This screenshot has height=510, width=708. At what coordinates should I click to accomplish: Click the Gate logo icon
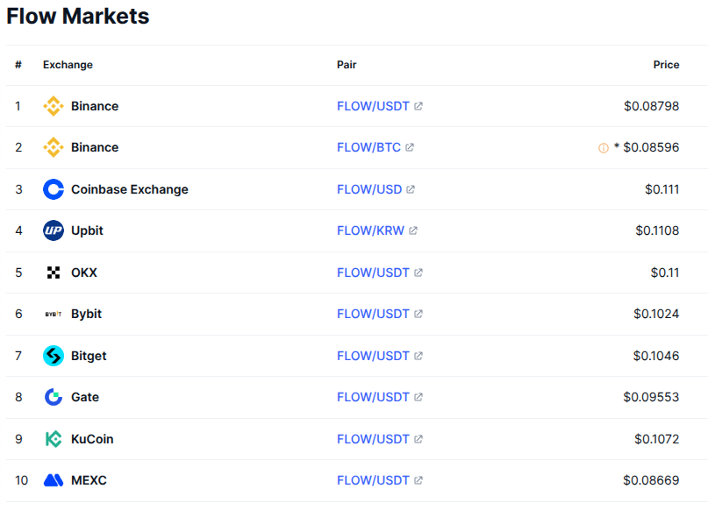point(54,397)
